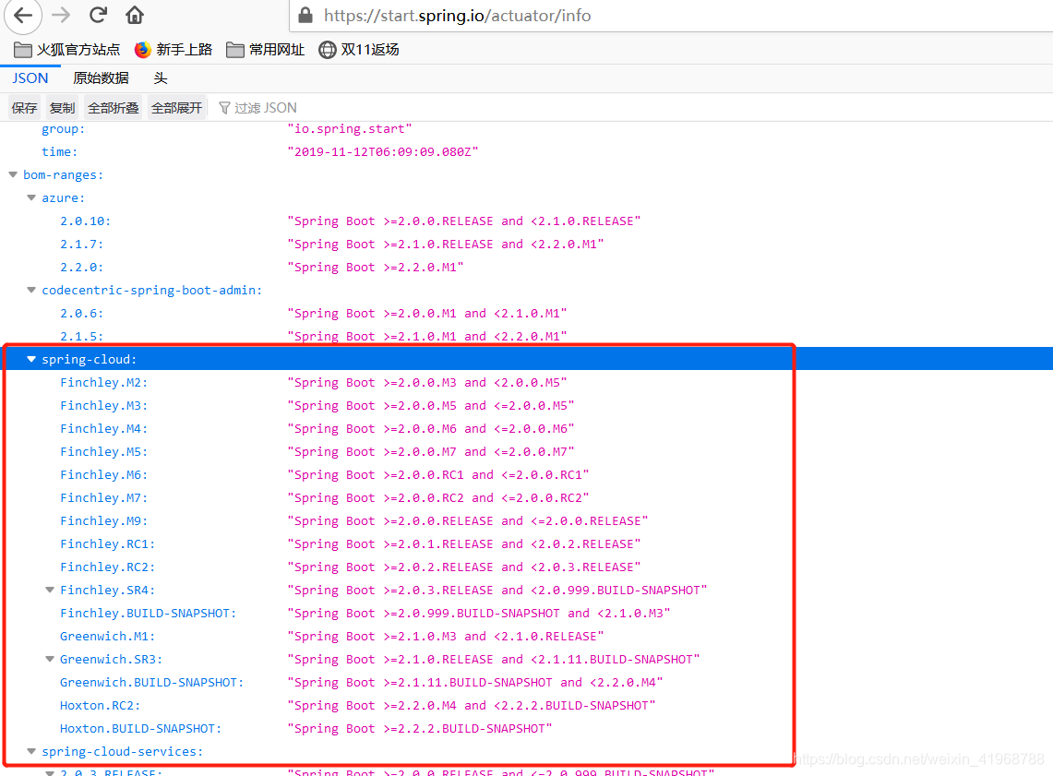This screenshot has height=776, width=1053.
Task: Select the Greenwich.M1 key
Action: click(x=107, y=637)
